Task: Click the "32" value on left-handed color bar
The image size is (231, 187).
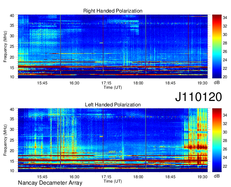Action: coord(225,124)
